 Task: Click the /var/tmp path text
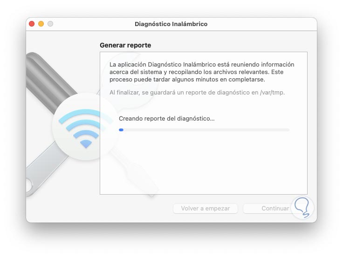272,93
